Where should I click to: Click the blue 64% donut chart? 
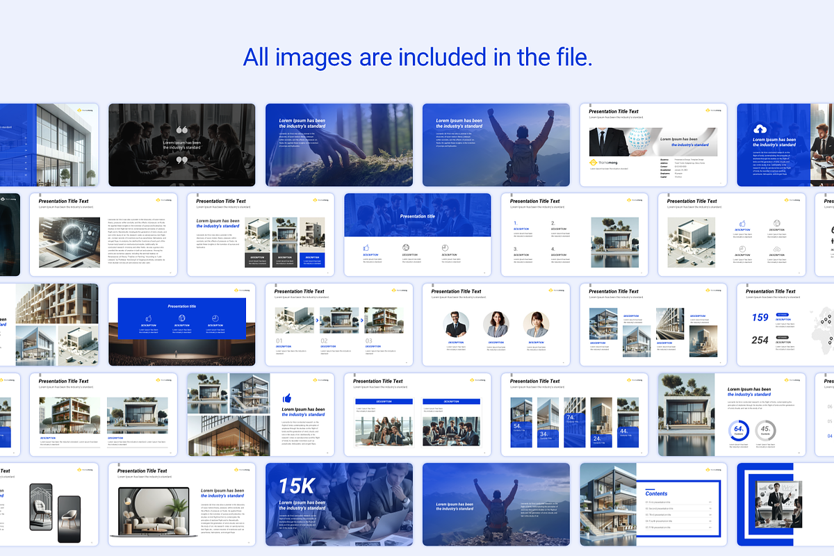[x=739, y=430]
